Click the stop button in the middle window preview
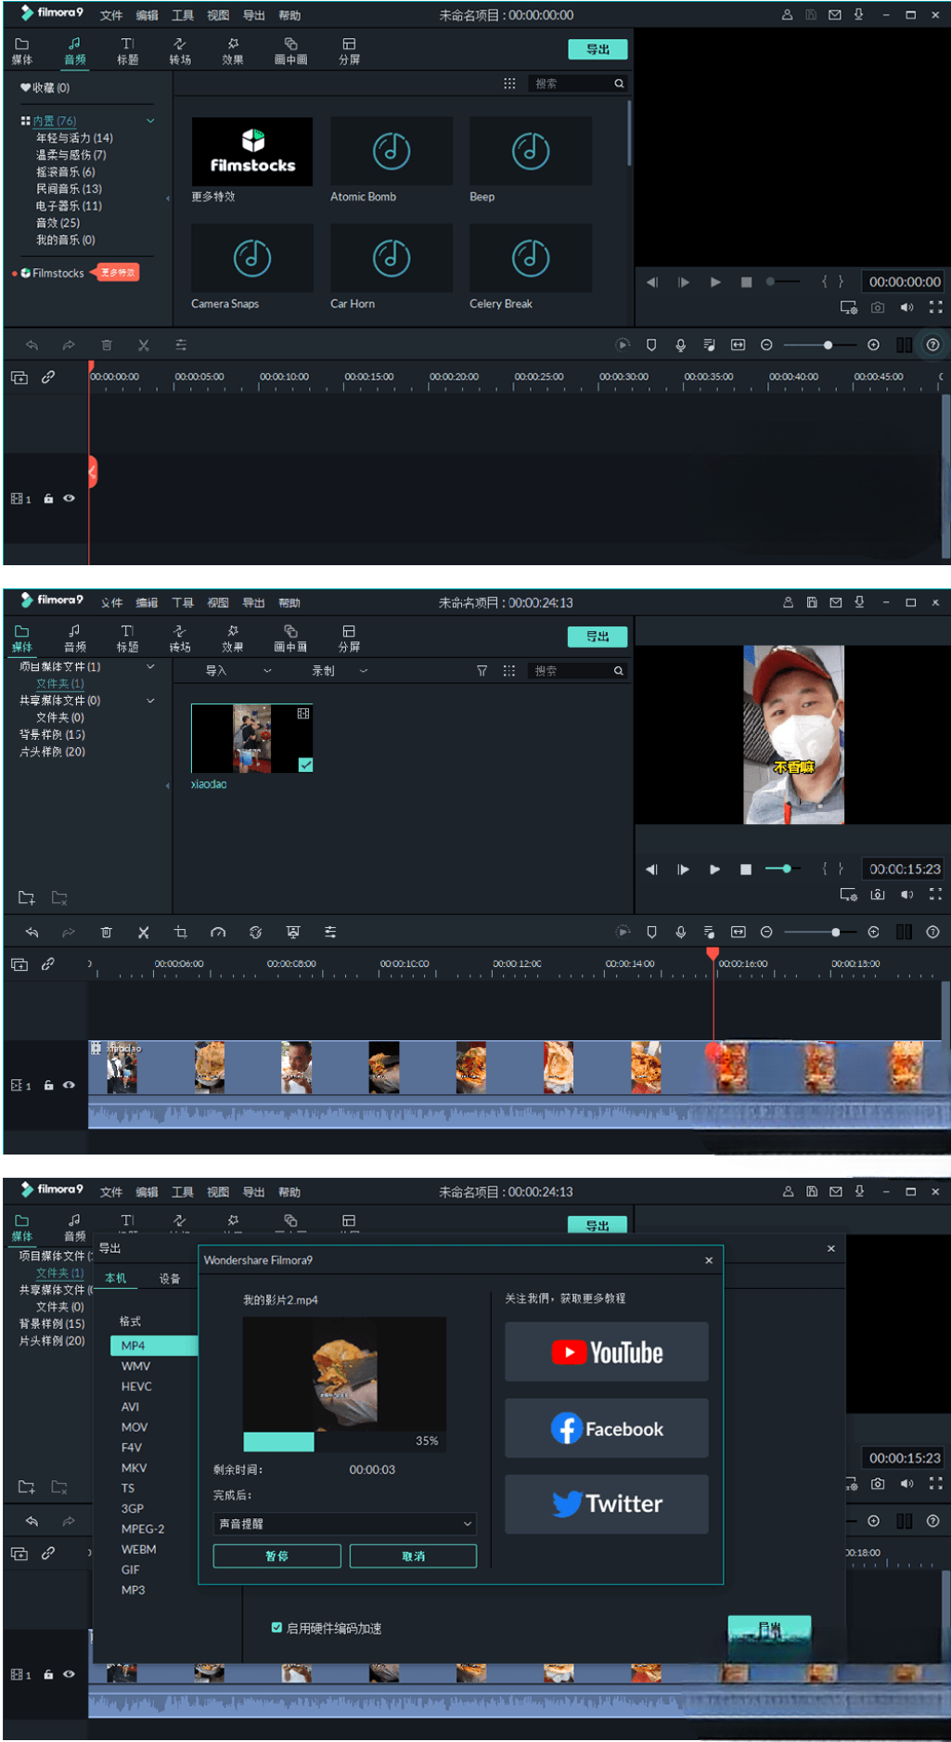This screenshot has height=1742, width=951. point(745,870)
